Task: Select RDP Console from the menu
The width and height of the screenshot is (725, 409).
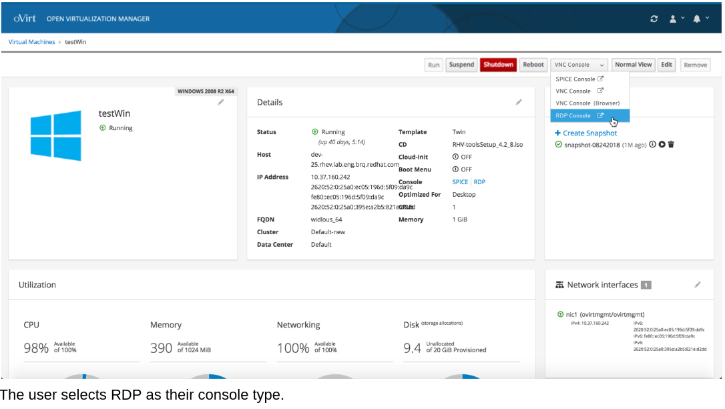Action: (x=579, y=115)
